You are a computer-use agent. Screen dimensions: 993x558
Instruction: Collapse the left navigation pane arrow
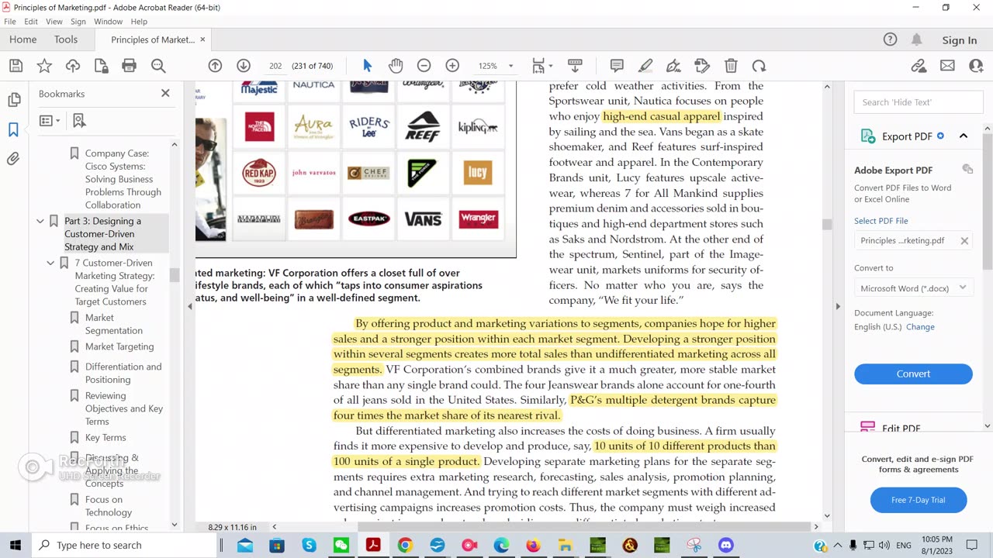coord(190,306)
